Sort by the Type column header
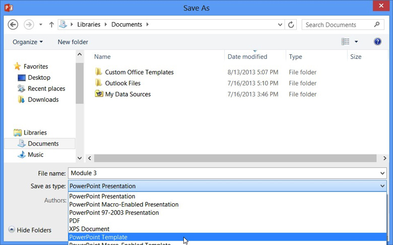This screenshot has width=393, height=245. (295, 57)
